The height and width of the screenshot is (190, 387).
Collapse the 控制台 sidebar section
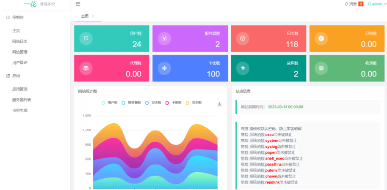click(18, 18)
